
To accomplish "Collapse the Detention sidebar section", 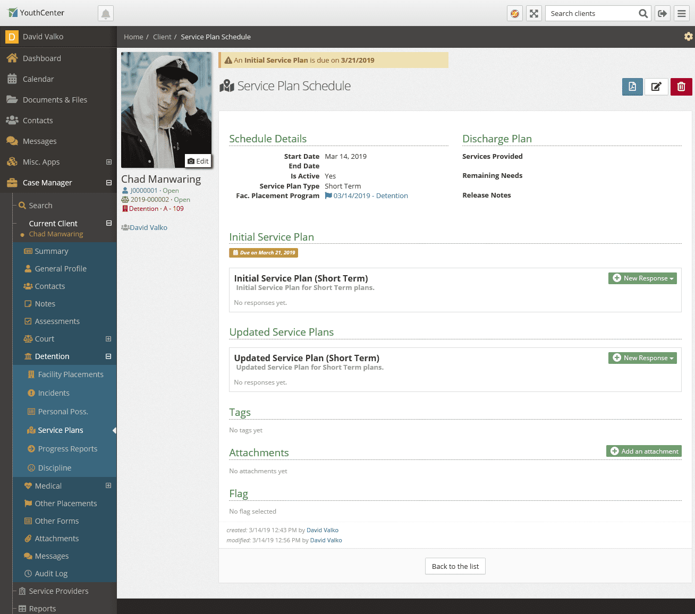I will (x=108, y=356).
